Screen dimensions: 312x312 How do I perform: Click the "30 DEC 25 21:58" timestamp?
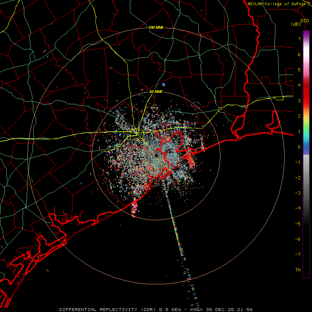(229, 310)
